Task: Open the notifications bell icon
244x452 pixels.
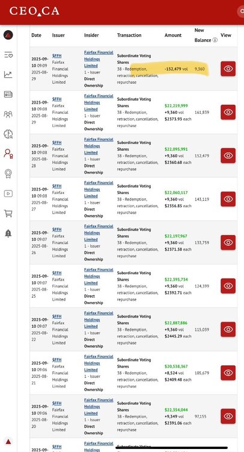Action: (8, 233)
